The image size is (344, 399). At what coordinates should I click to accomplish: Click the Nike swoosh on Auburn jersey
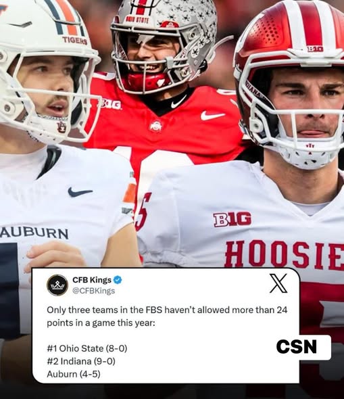(80, 192)
